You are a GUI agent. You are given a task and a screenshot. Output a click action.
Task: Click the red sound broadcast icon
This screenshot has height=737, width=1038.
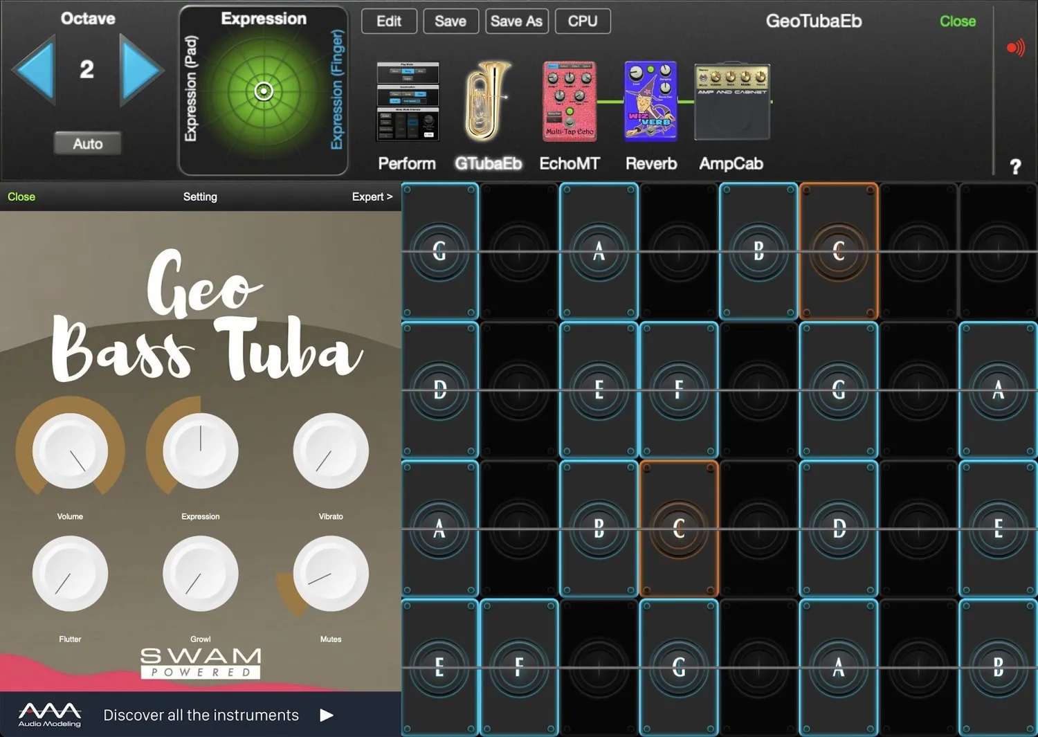1015,48
